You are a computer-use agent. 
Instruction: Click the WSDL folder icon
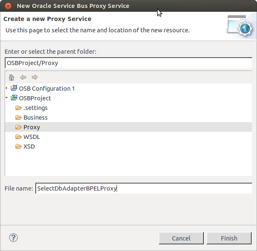coord(18,137)
